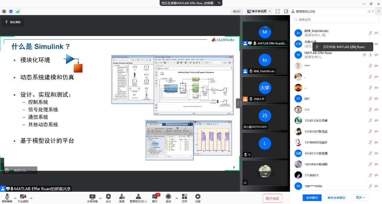
Task: Click the unmute microphone icon
Action: coord(7,197)
